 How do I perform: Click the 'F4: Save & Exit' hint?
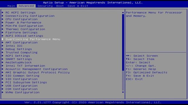140,76
